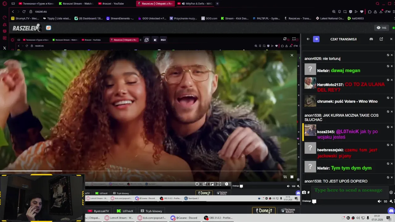Enable Tryb kinowy cinema mode
Screen dimensions: 395x222
(x=151, y=211)
